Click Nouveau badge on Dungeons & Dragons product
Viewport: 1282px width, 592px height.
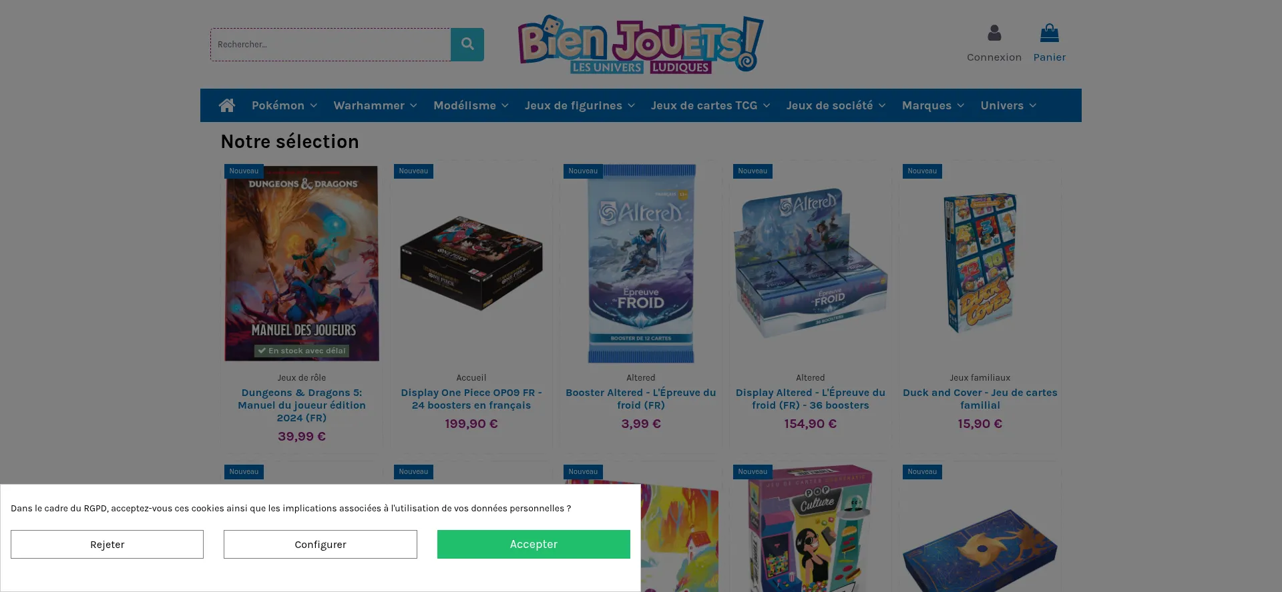click(244, 171)
